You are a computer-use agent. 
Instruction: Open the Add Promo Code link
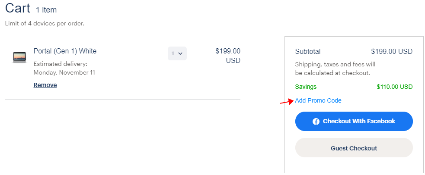pyautogui.click(x=318, y=100)
